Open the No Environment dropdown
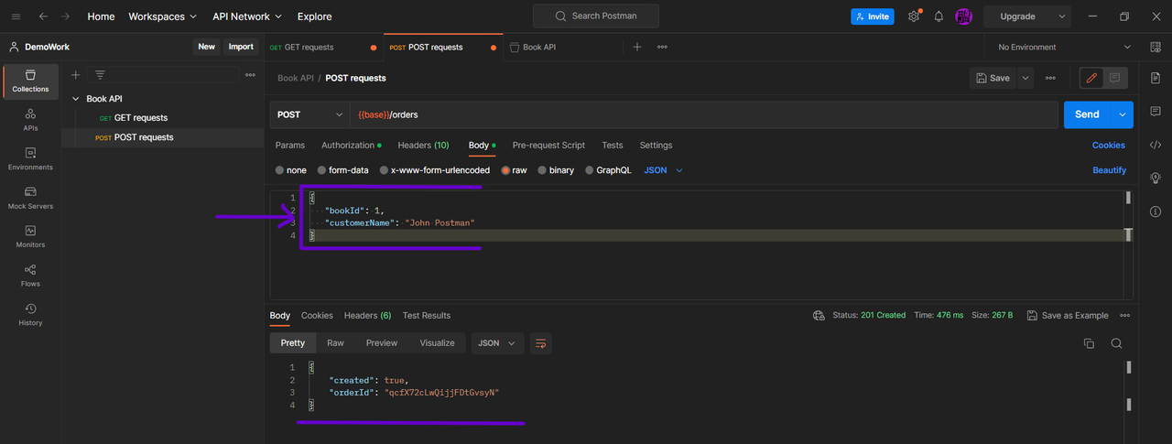Screen dimensions: 1172x444 1064,47
